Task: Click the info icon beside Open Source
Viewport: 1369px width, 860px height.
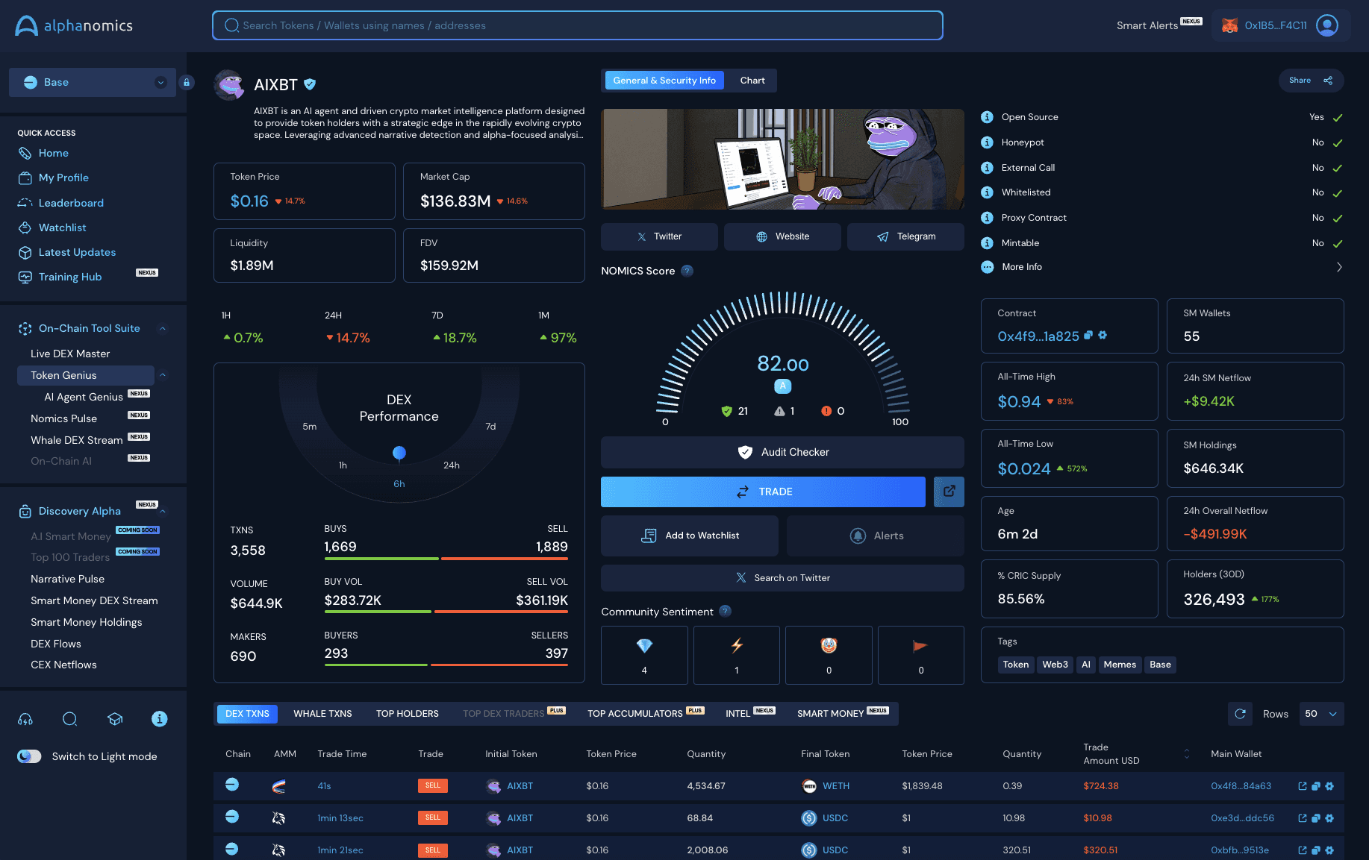Action: [x=987, y=117]
